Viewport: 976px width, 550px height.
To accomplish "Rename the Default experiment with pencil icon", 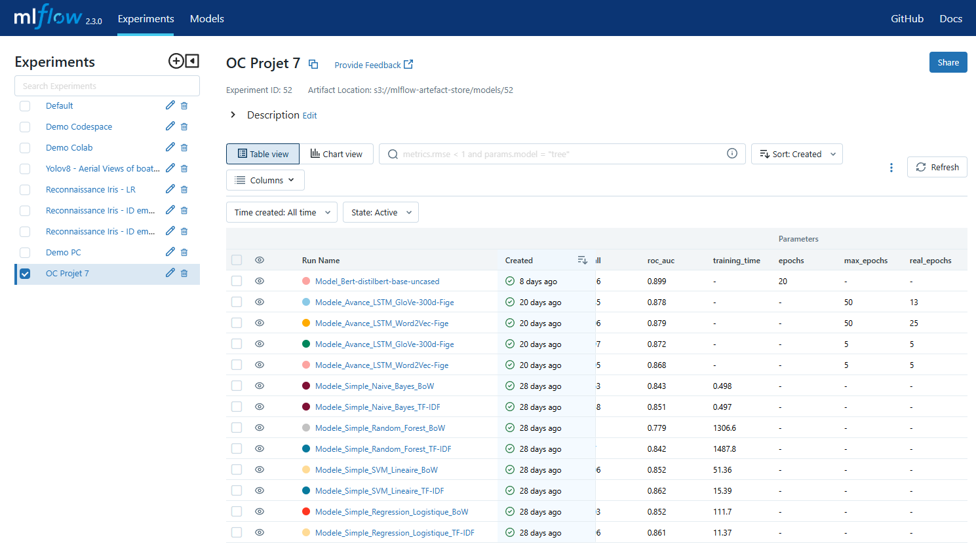I will point(170,105).
